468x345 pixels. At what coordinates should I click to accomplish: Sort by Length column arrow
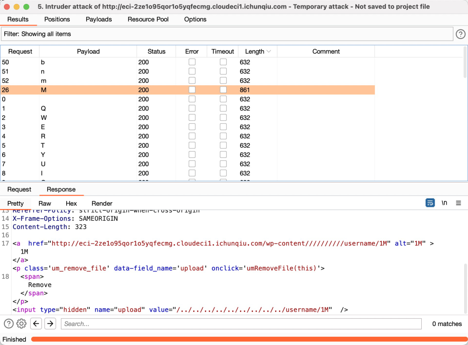[x=269, y=52]
